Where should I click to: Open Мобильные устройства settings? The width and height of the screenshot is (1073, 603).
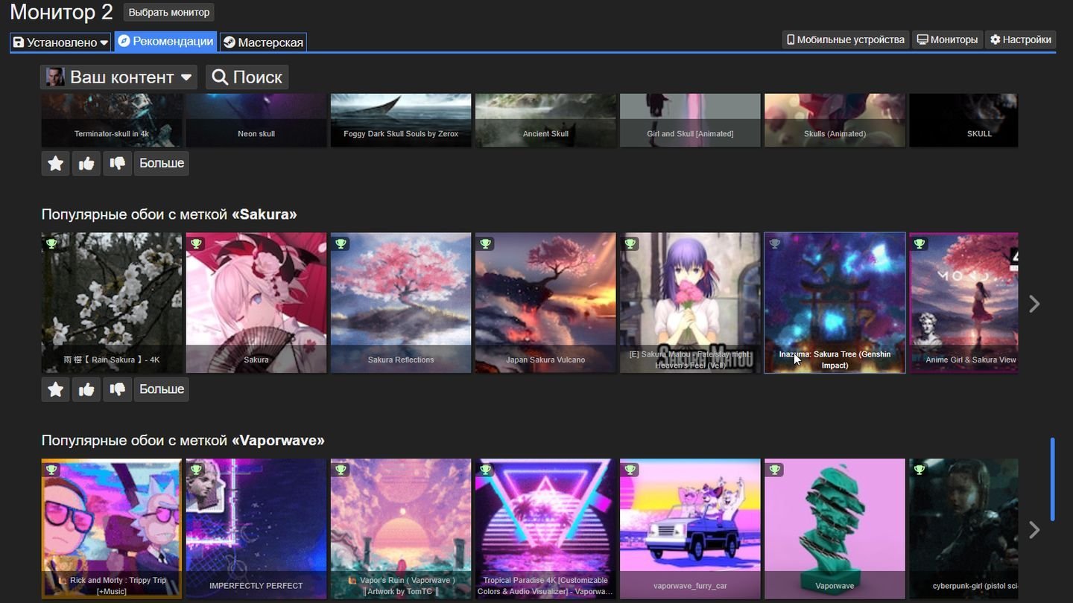pos(846,39)
